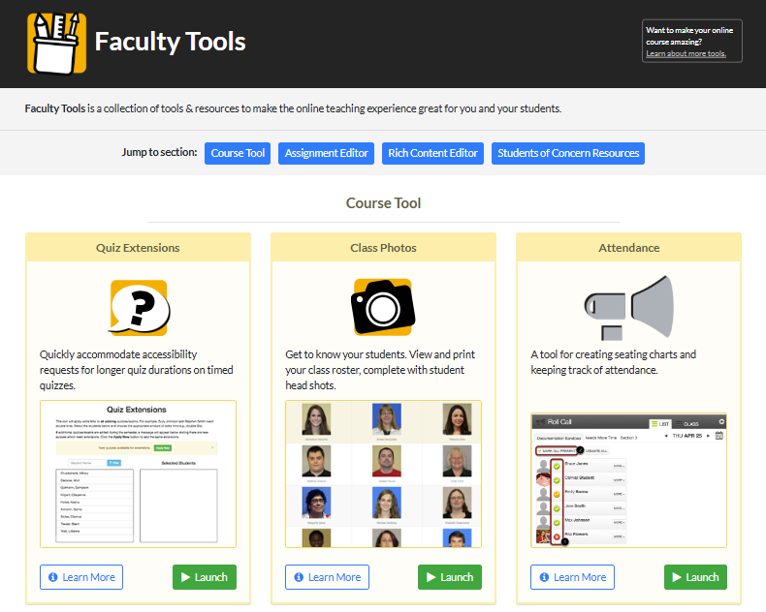Click Learn More for Quiz Extensions
This screenshot has width=766, height=612.
(x=81, y=577)
